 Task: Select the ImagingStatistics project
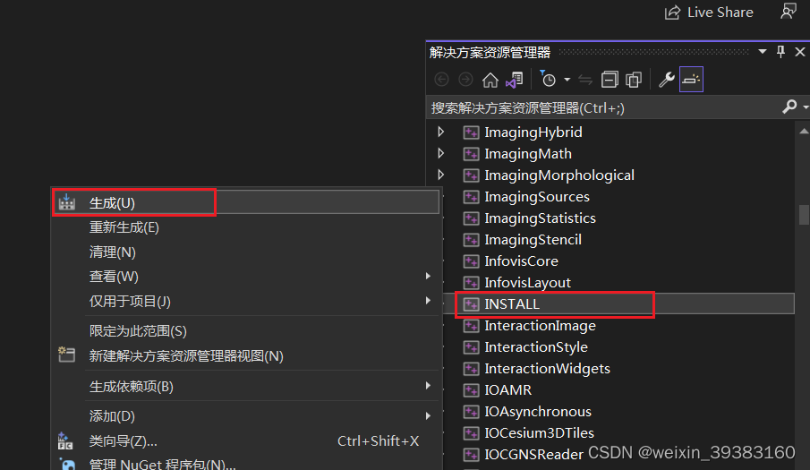point(540,218)
